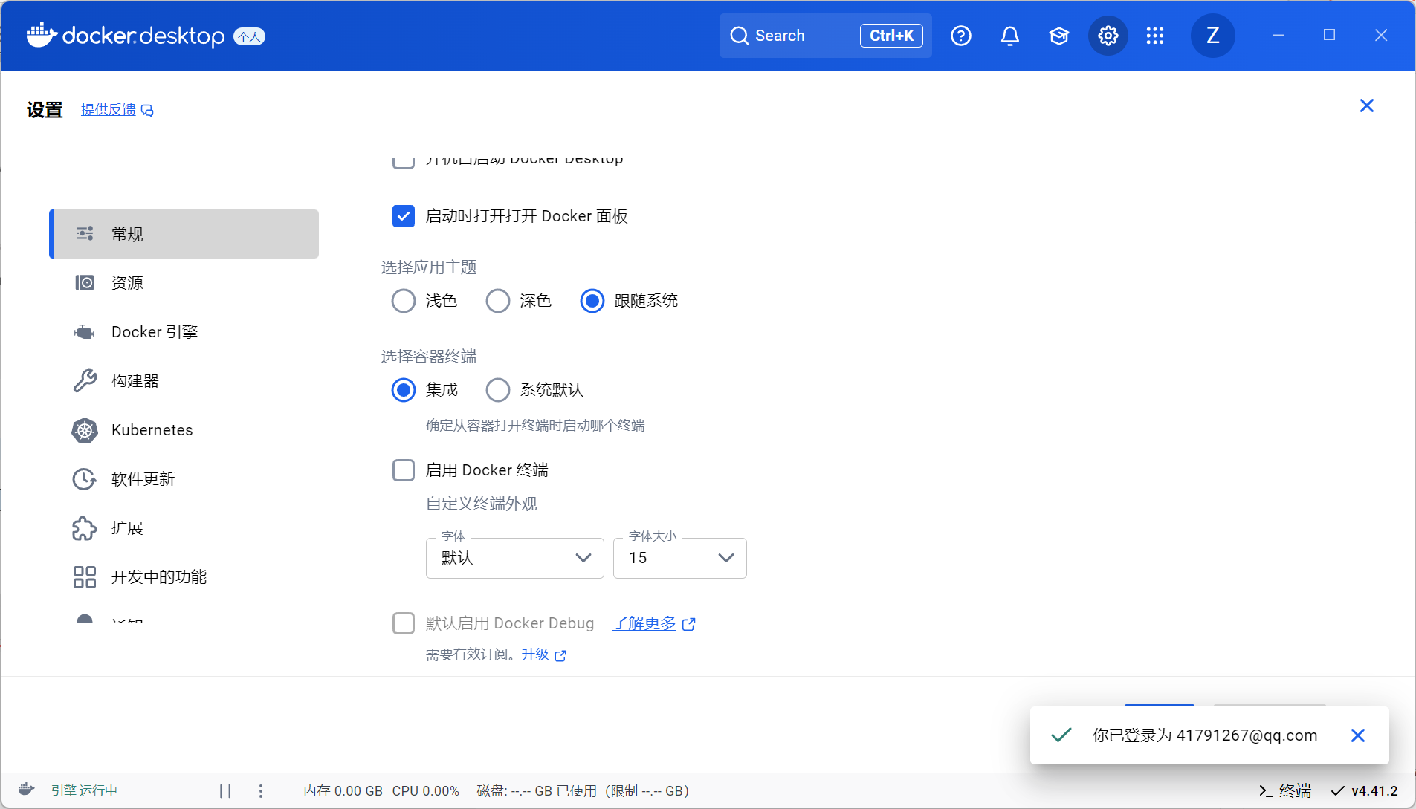This screenshot has width=1416, height=809.
Task: Open the Kubernetes settings section
Action: click(184, 430)
